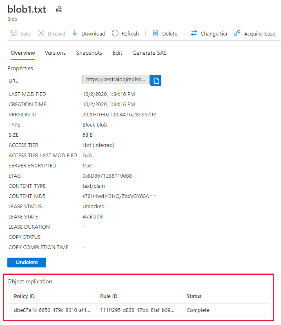The image size is (281, 325).
Task: Open the Snapshots tab
Action: click(x=89, y=53)
